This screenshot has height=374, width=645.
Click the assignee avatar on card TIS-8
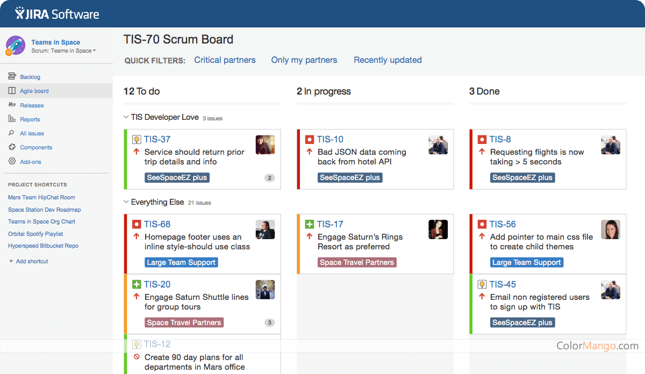(611, 145)
